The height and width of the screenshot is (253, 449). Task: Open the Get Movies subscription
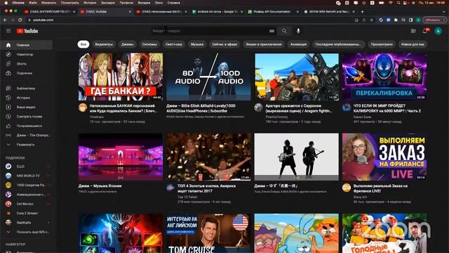point(27,204)
